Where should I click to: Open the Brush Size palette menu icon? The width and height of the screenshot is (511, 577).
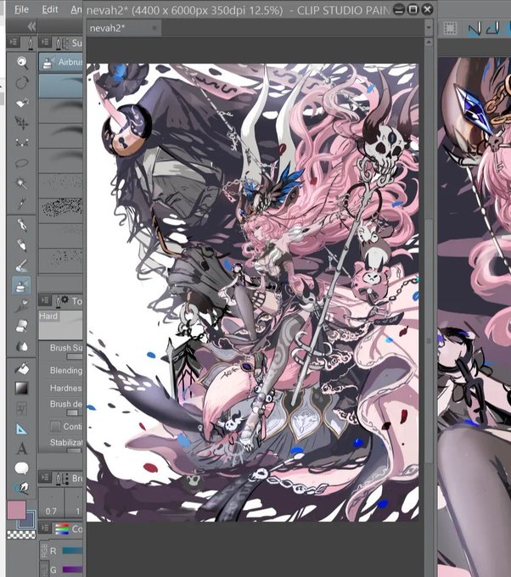45,478
